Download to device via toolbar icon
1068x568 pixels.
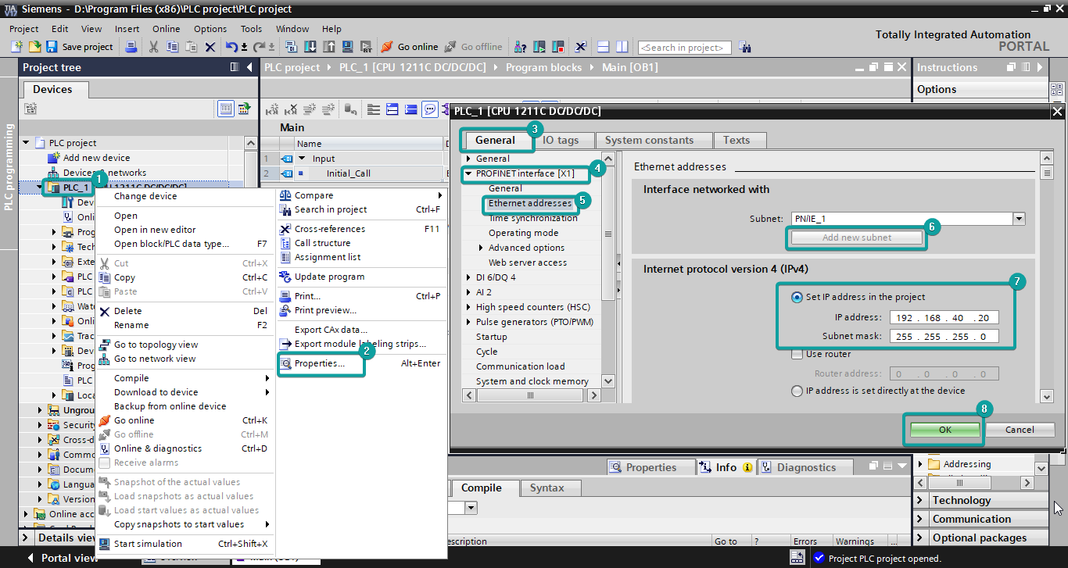(x=310, y=47)
